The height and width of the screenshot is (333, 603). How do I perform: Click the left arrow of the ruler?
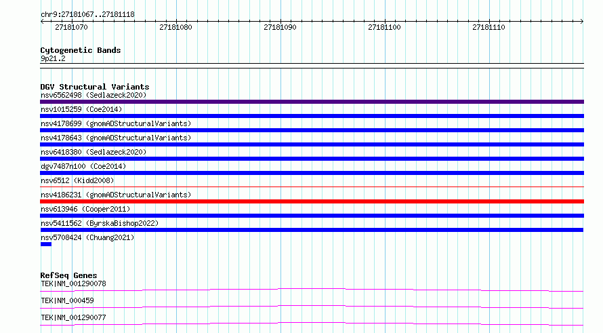pyautogui.click(x=42, y=21)
